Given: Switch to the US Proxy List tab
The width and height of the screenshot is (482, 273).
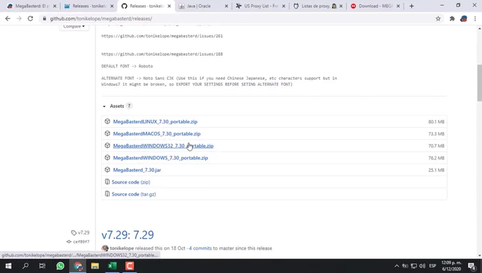Looking at the screenshot, I should click(261, 6).
